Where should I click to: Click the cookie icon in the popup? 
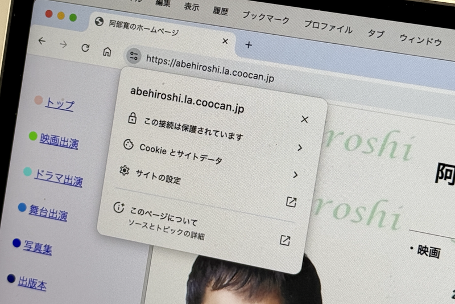tap(129, 144)
